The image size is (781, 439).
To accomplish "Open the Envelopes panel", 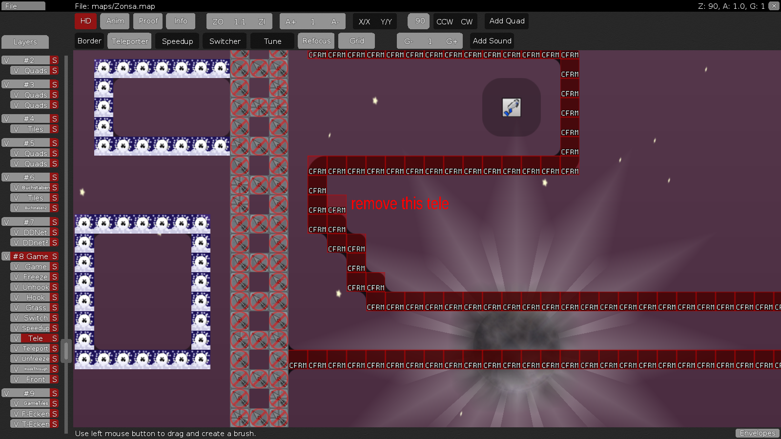I will [x=757, y=433].
